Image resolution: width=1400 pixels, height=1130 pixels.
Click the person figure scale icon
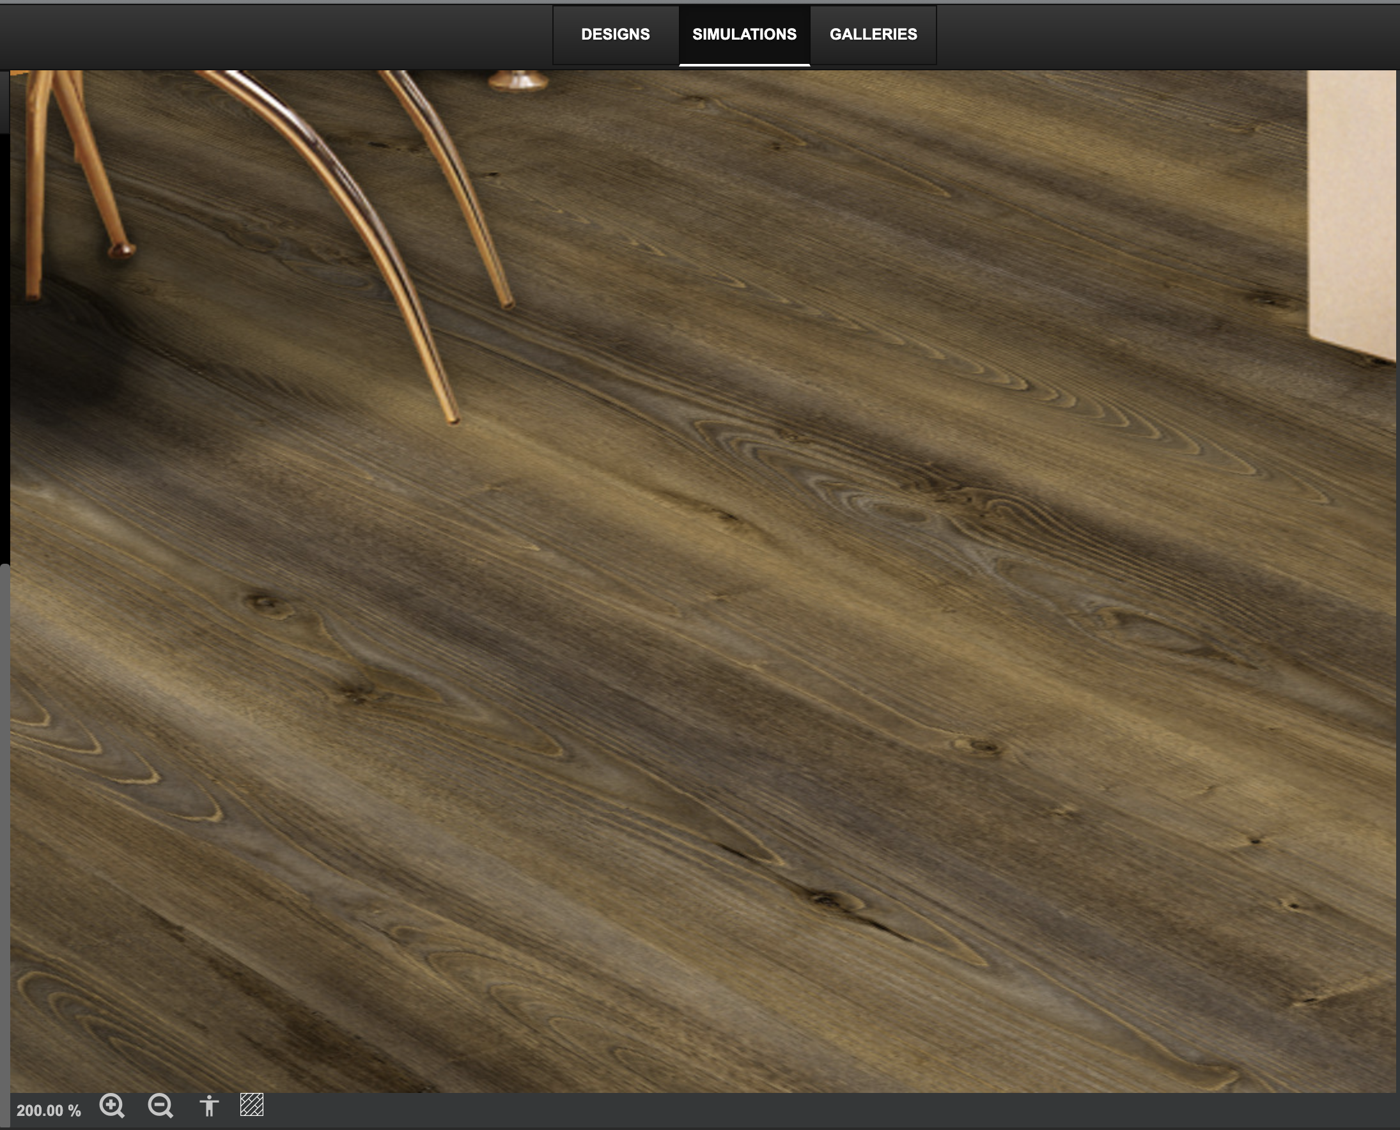(208, 1106)
